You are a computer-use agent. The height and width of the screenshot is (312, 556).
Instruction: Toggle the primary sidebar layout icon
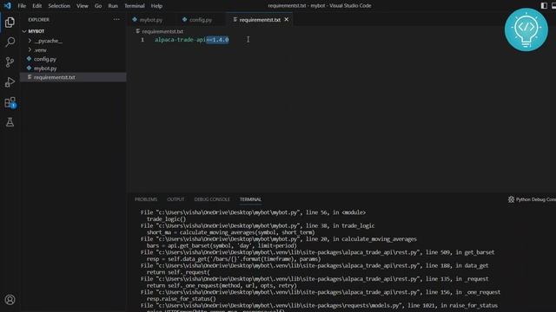pos(544,6)
